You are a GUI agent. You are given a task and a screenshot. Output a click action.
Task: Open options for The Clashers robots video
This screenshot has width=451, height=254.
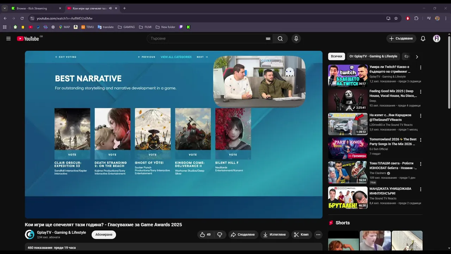click(x=420, y=164)
